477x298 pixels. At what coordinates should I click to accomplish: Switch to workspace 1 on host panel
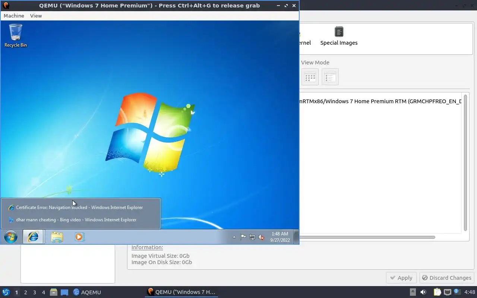[16, 292]
